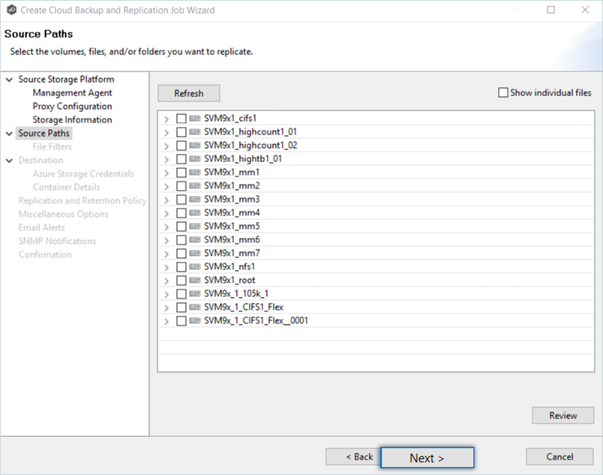This screenshot has width=603, height=475.
Task: Enable the Show individual files checkbox
Action: tap(503, 93)
